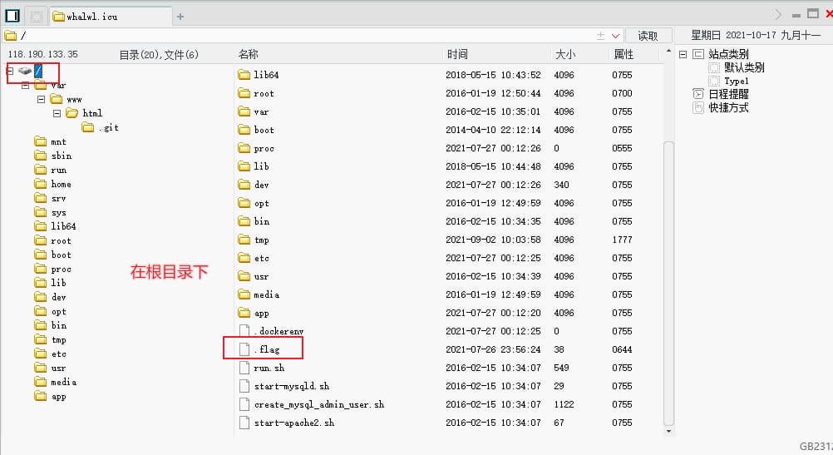The width and height of the screenshot is (833, 455).
Task: Click the .flag file icon
Action: pos(244,349)
